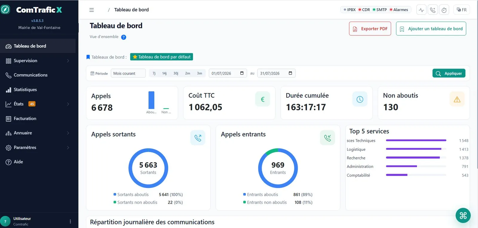Click the Recherche service label
Image resolution: width=478 pixels, height=228 pixels.
[356, 158]
